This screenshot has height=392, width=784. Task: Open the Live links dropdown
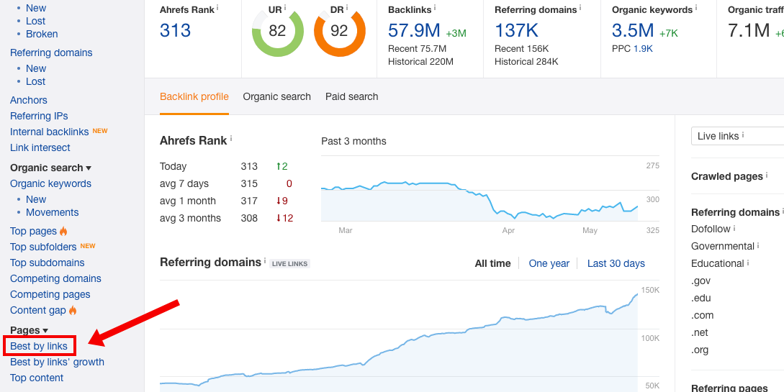click(x=737, y=136)
